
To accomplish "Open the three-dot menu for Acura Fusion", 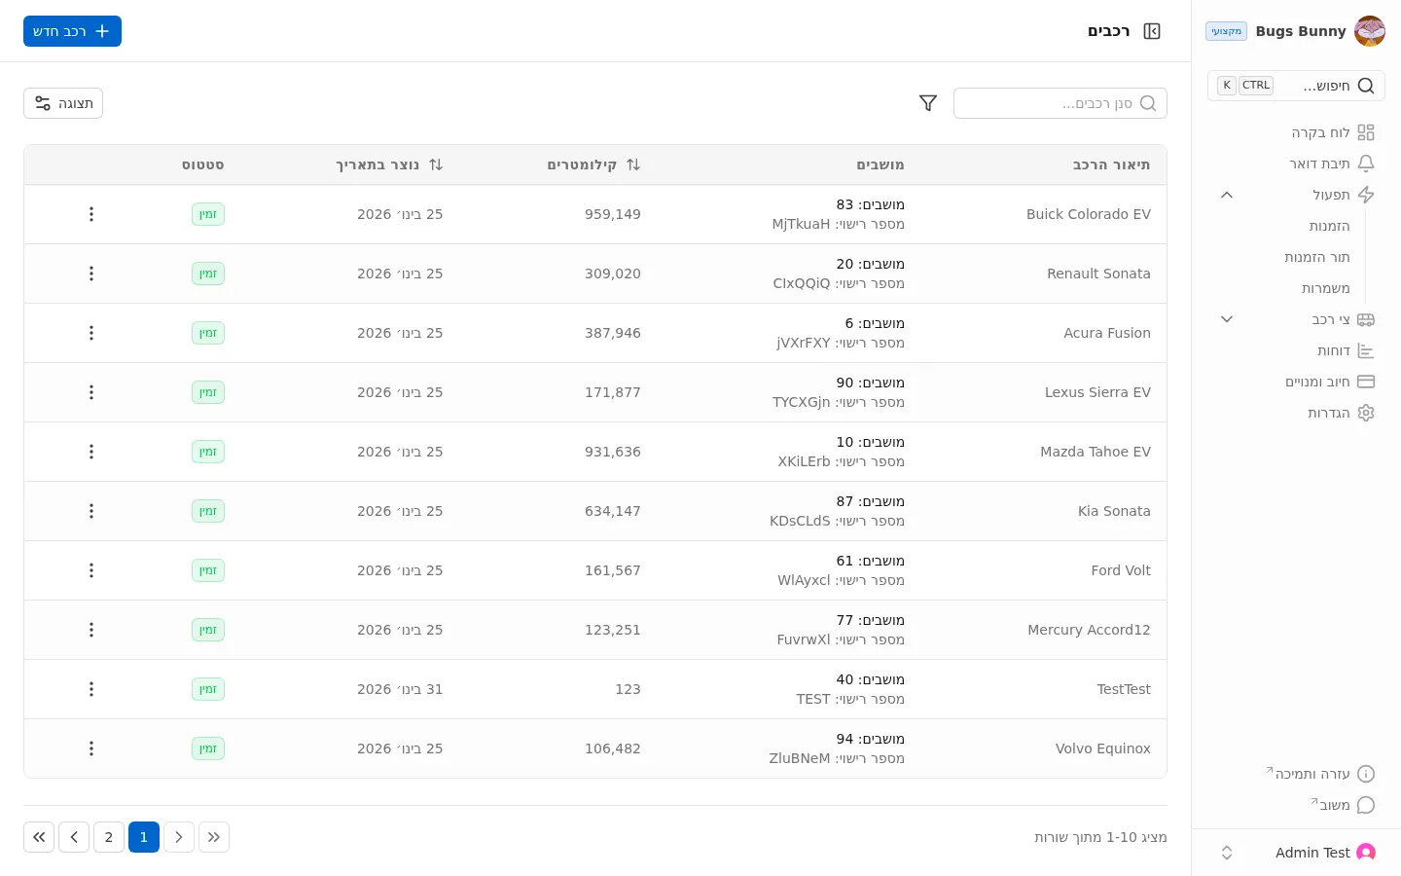I will tap(91, 333).
